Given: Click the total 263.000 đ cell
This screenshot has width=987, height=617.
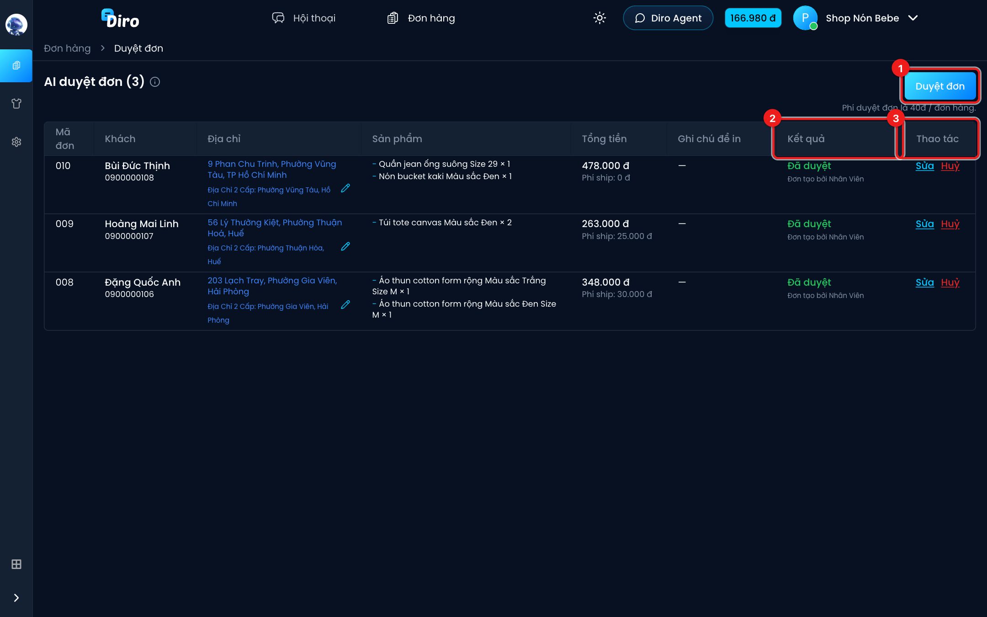Looking at the screenshot, I should point(605,223).
